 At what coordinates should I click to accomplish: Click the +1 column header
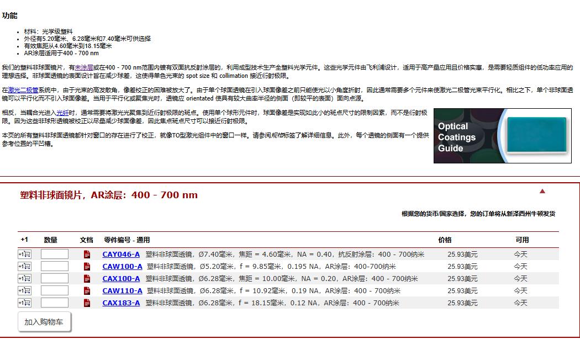(x=24, y=240)
